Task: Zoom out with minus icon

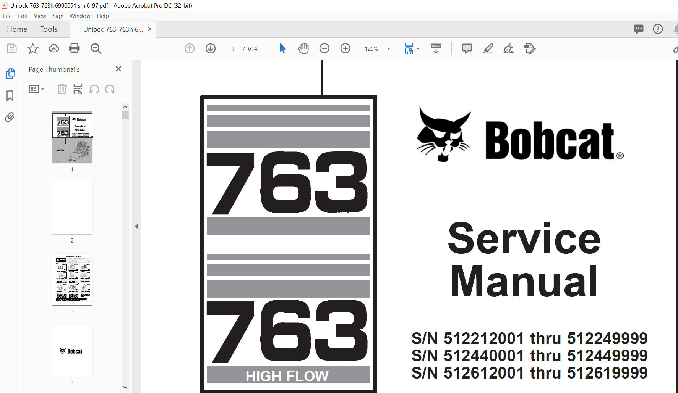Action: [324, 48]
